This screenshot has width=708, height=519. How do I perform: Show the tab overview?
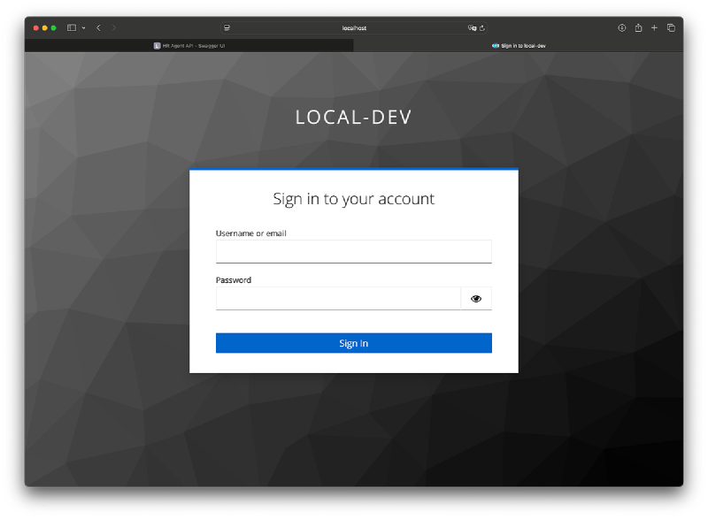pos(671,28)
